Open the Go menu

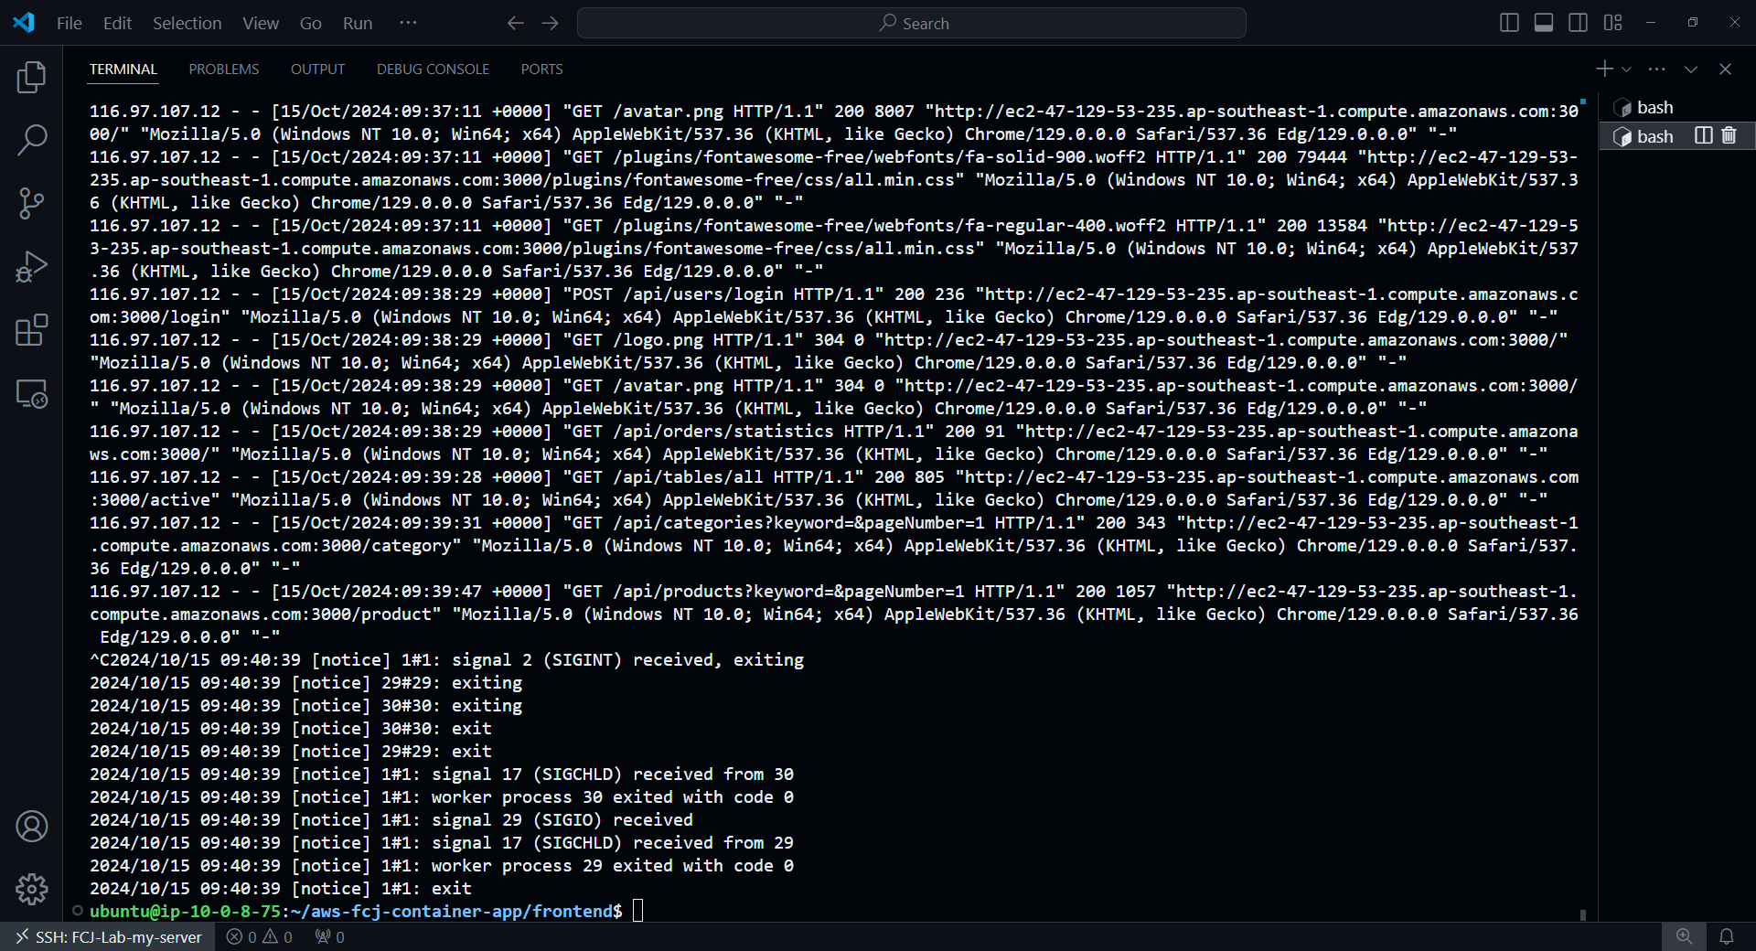point(311,23)
